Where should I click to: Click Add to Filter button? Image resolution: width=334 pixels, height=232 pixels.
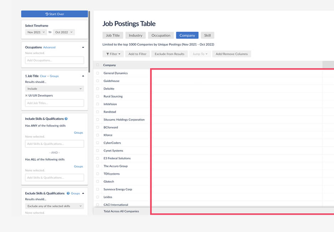click(x=137, y=54)
